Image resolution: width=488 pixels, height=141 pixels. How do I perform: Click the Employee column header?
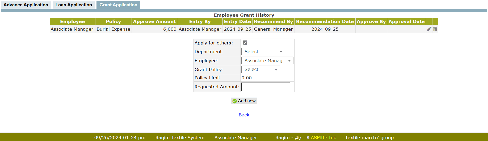(x=72, y=21)
